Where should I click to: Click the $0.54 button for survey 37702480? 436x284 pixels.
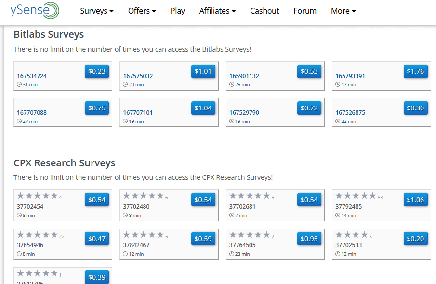tap(203, 200)
